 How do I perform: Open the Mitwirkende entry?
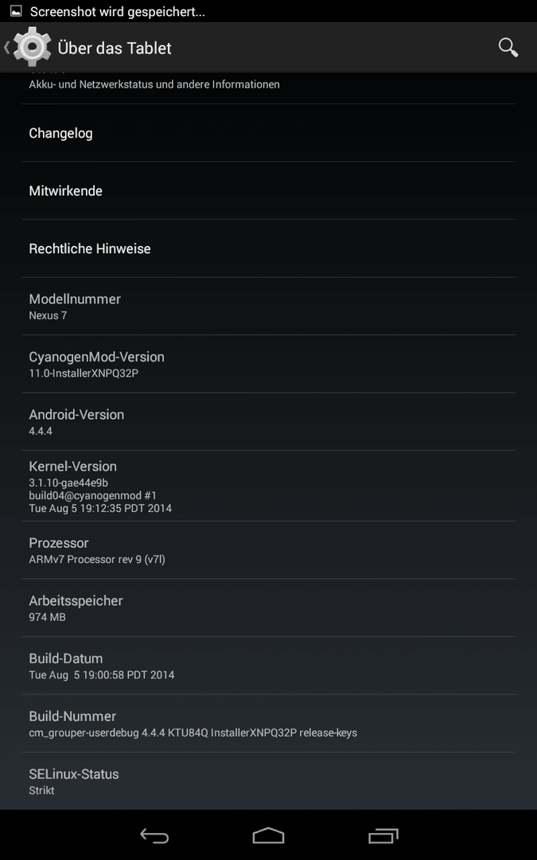(x=269, y=191)
